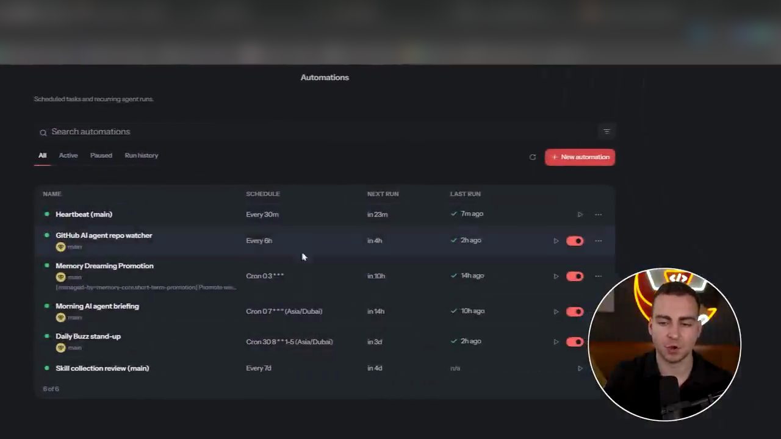Click the "Cron 0 7 * * * (Asia/Dubai)" schedule
Screen dimensions: 781x439
[284, 312]
